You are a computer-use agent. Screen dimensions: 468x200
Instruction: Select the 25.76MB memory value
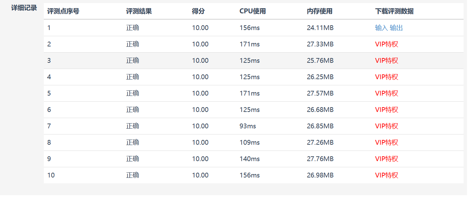click(320, 61)
